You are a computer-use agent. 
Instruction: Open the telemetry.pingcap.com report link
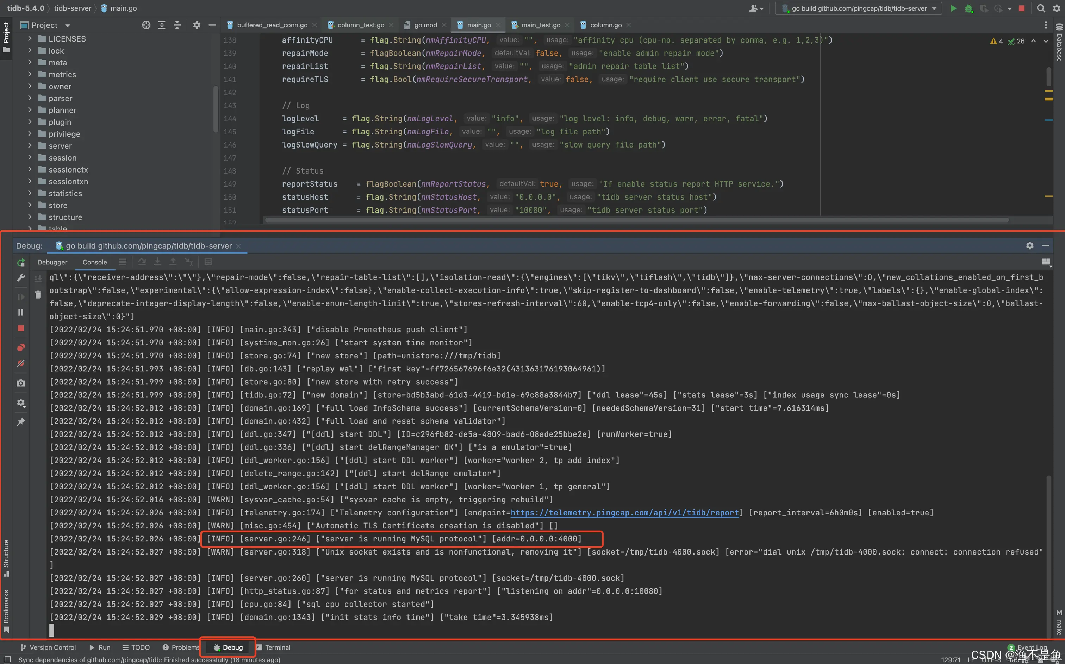[x=624, y=513]
